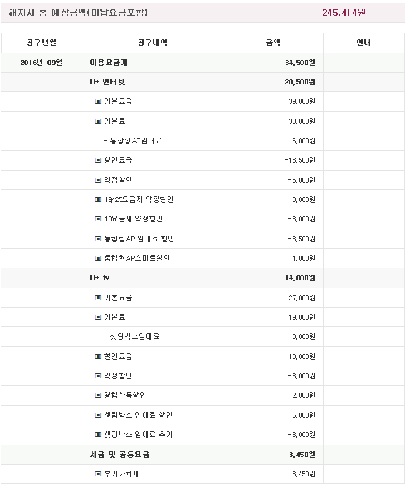The width and height of the screenshot is (405, 484).
Task: Click the 통합형AP임대료 sub-item
Action: pyautogui.click(x=135, y=141)
